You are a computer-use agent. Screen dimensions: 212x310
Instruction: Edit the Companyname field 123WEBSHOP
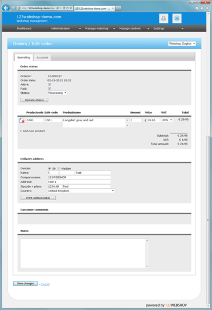[x=79, y=177]
